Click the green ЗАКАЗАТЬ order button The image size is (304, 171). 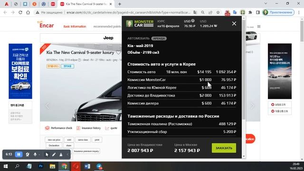(x=224, y=148)
